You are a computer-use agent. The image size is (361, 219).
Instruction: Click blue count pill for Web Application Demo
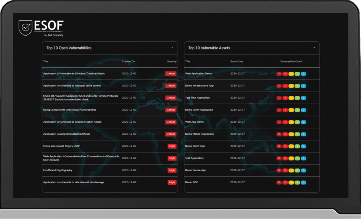(304, 73)
